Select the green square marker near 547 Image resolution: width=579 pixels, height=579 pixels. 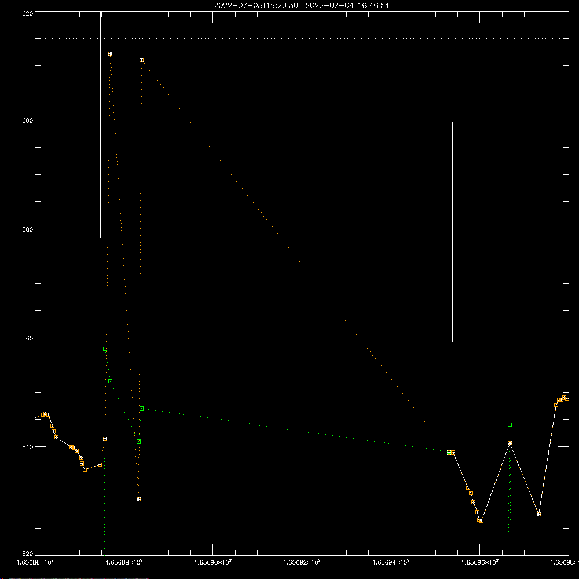(141, 409)
